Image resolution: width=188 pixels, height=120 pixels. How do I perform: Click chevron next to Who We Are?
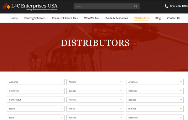click(101, 18)
